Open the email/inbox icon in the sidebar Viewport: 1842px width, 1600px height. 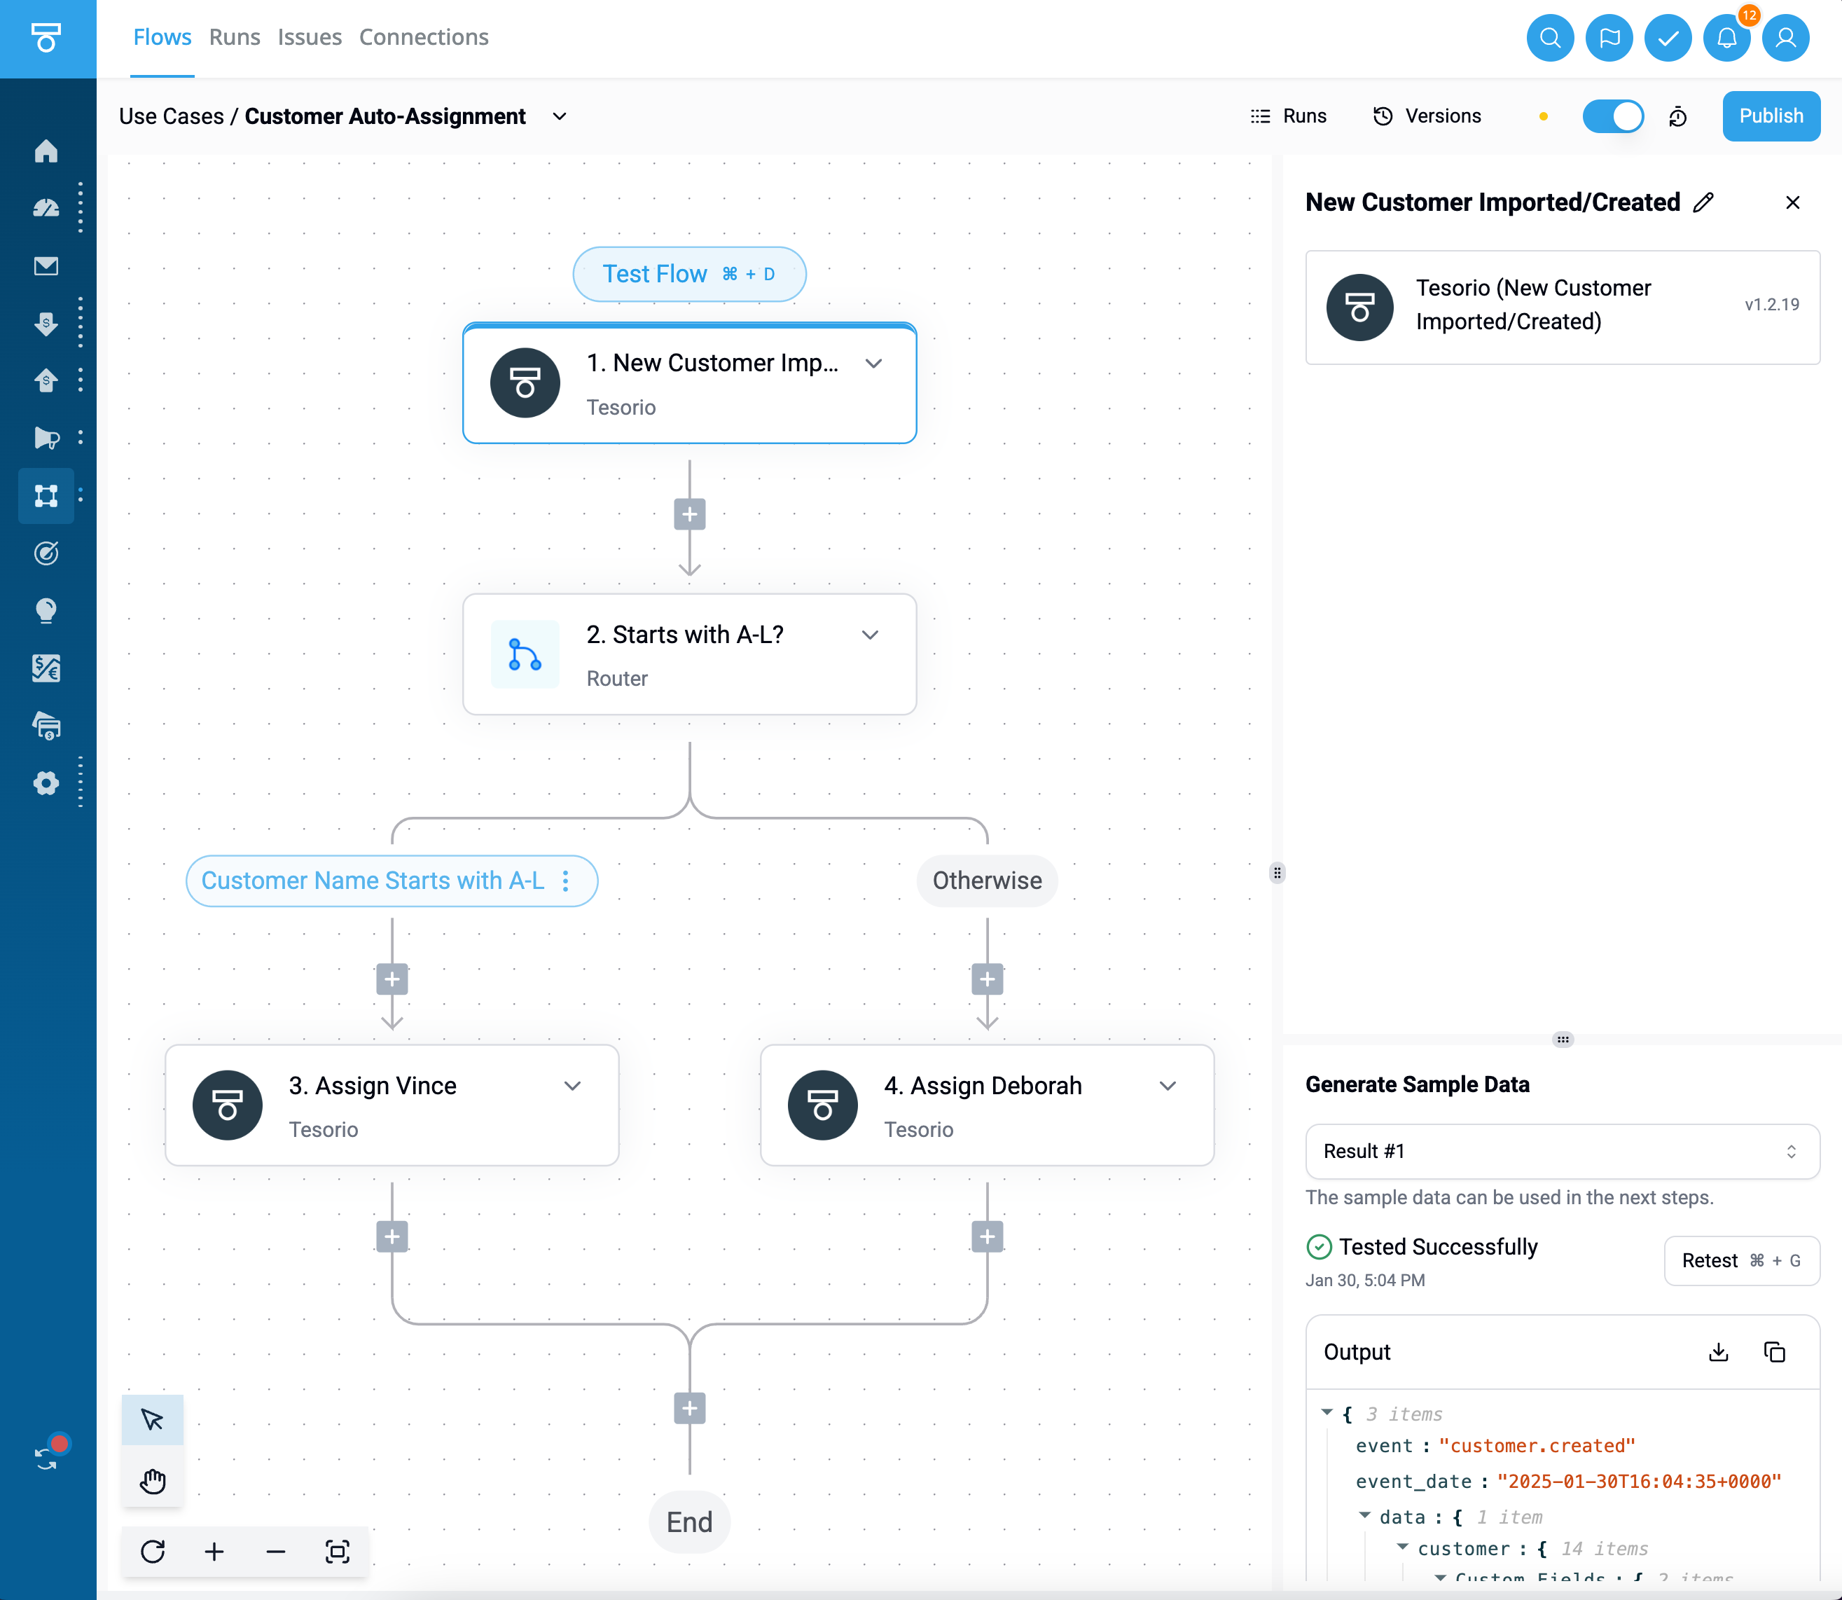click(x=46, y=265)
